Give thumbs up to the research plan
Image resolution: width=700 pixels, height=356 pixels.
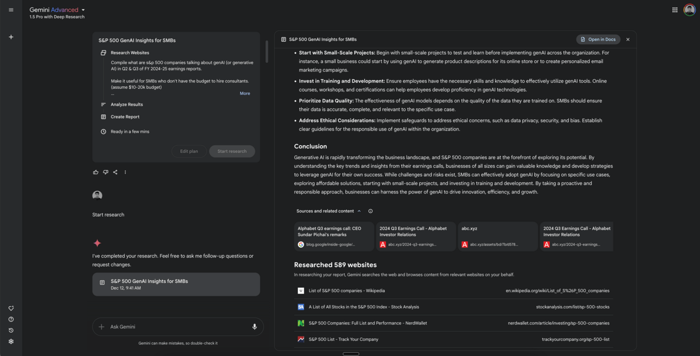pyautogui.click(x=96, y=172)
